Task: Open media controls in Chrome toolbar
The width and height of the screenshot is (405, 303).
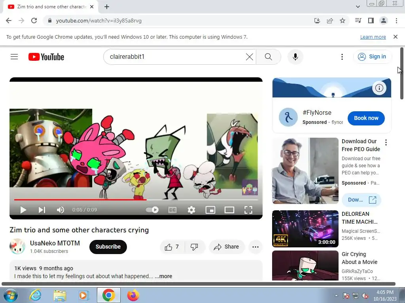Action: [x=358, y=21]
